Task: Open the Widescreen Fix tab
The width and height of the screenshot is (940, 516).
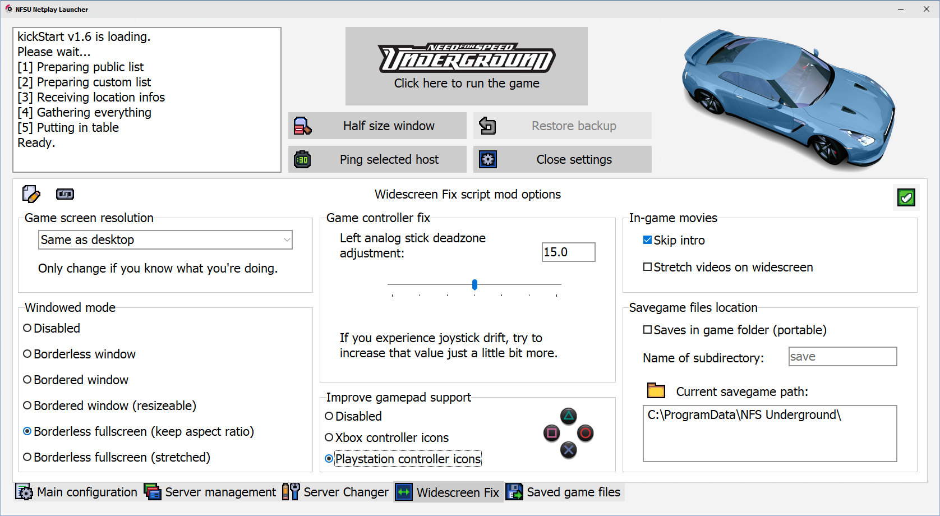Action: pos(448,492)
